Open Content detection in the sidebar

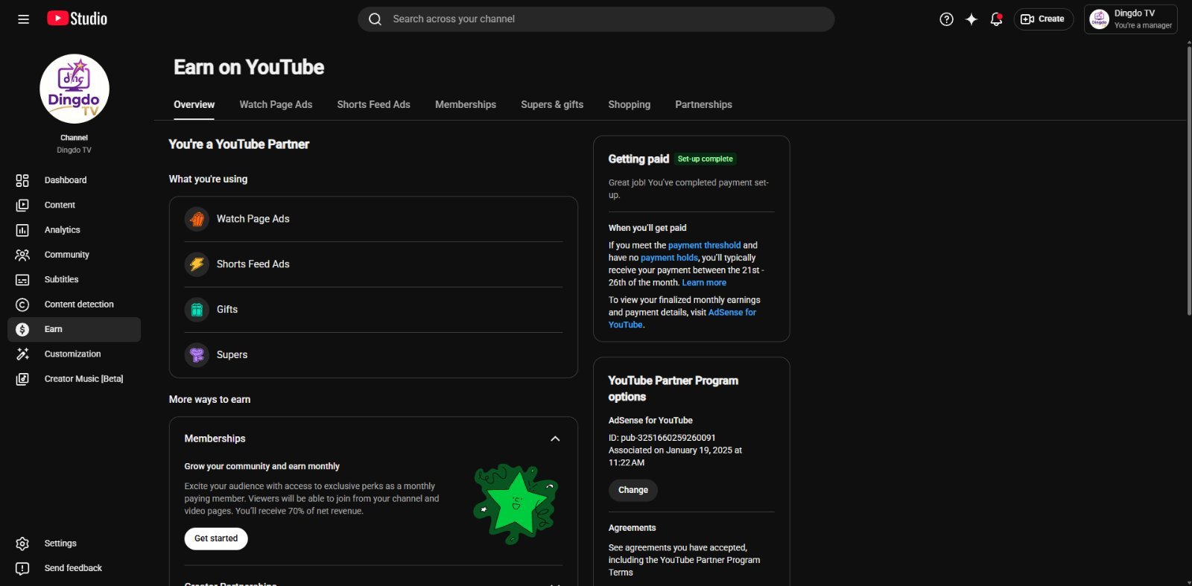[x=74, y=305]
